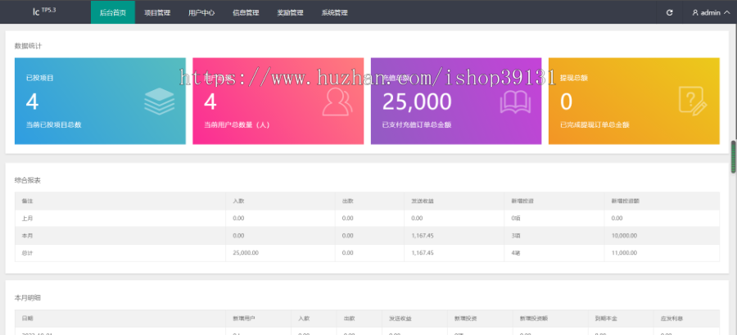Click the 上月 row label

pos(27,218)
